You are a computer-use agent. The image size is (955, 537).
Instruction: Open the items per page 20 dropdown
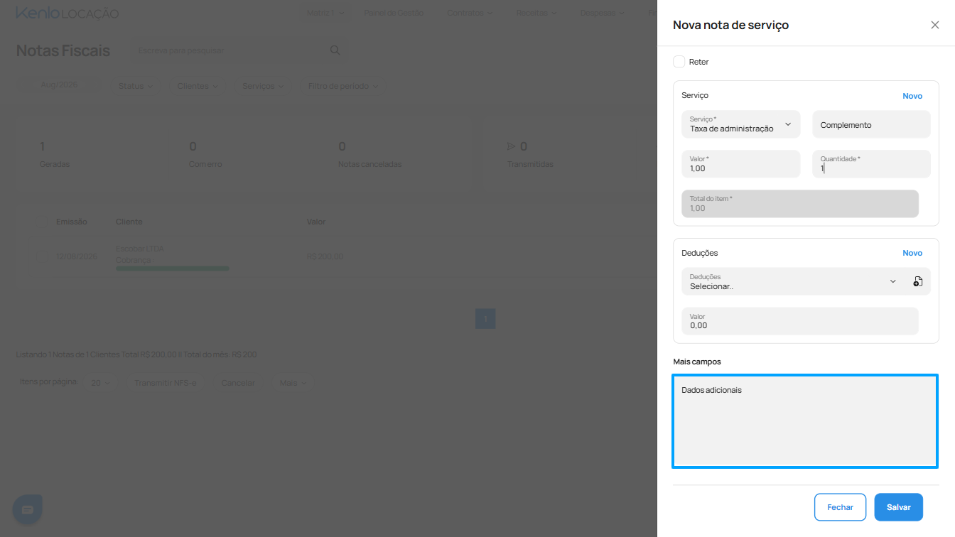[100, 383]
